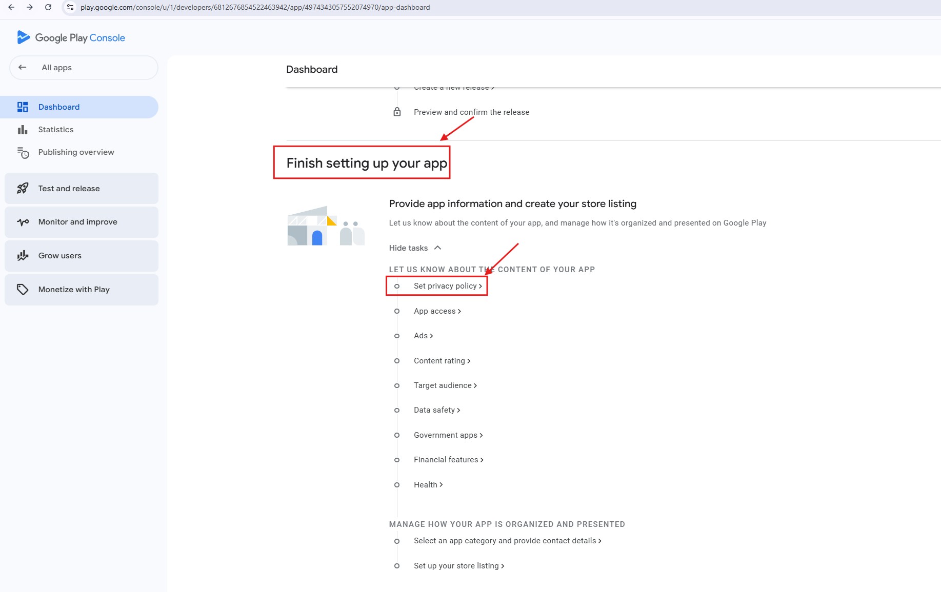Image resolution: width=941 pixels, height=592 pixels.
Task: Click the Statistics bar chart icon
Action: (23, 130)
